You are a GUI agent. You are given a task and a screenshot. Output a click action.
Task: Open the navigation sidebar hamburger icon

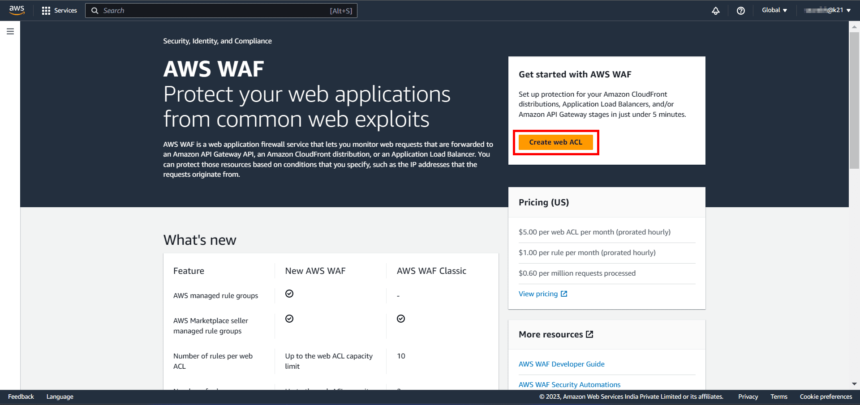coord(10,31)
